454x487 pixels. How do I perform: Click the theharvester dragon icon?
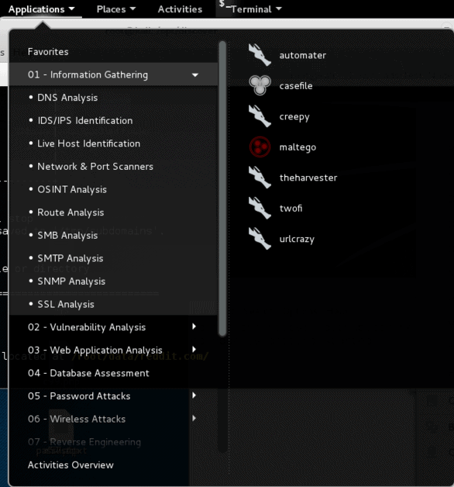pos(260,178)
